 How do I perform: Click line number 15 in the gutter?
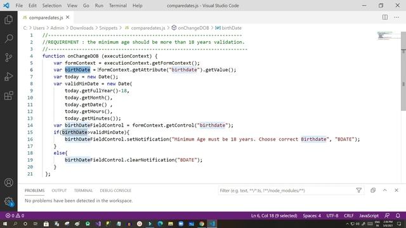pos(30,132)
